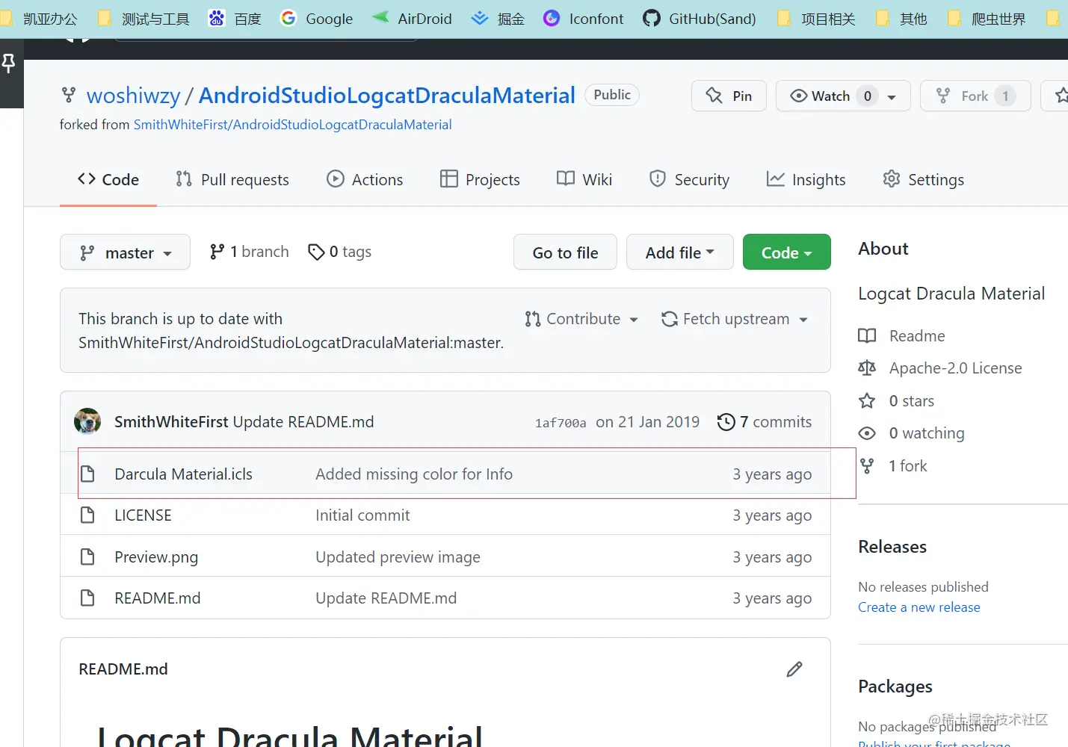This screenshot has height=747, width=1068.
Task: Open the 其他 bookmark folder
Action: [901, 19]
